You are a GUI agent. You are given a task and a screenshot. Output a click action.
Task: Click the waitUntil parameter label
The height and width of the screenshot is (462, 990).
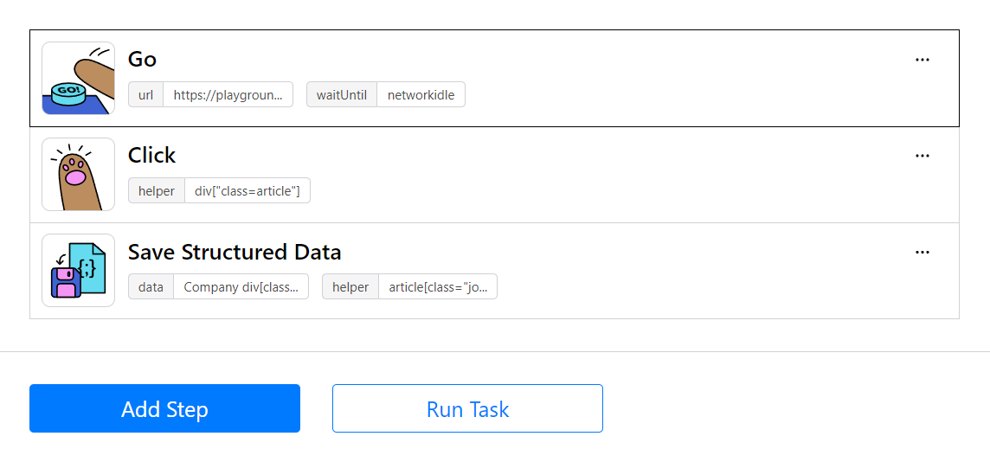(x=342, y=94)
